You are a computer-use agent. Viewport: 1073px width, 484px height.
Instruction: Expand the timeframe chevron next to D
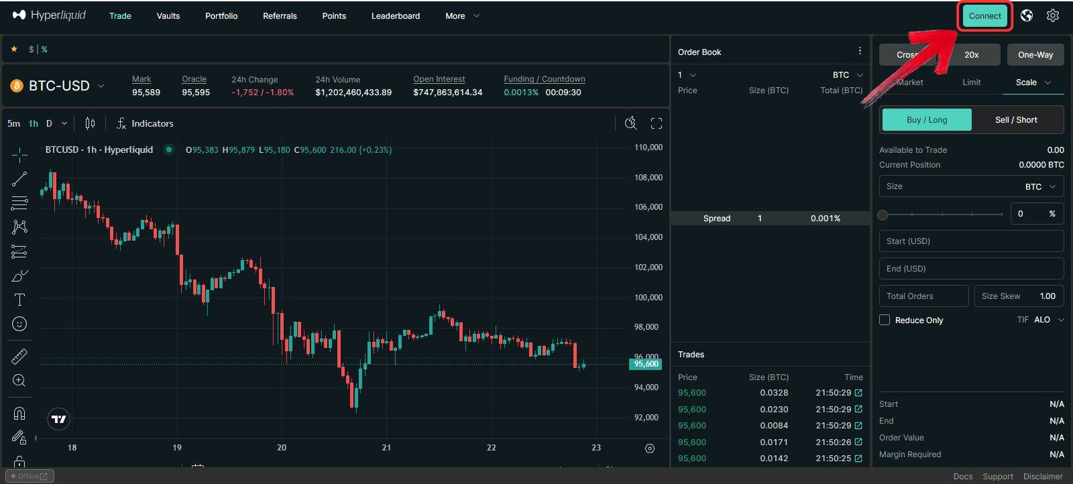(x=64, y=123)
